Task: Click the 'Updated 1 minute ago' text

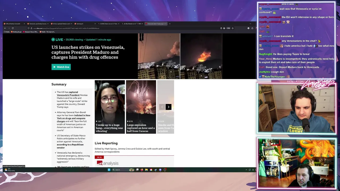Action: tap(98, 40)
